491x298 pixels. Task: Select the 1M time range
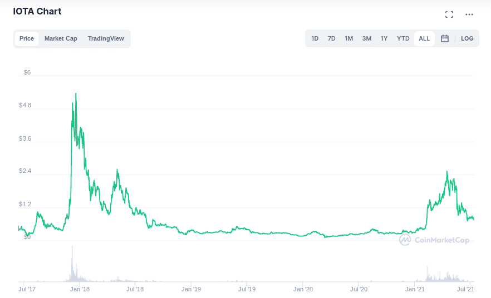coord(348,38)
